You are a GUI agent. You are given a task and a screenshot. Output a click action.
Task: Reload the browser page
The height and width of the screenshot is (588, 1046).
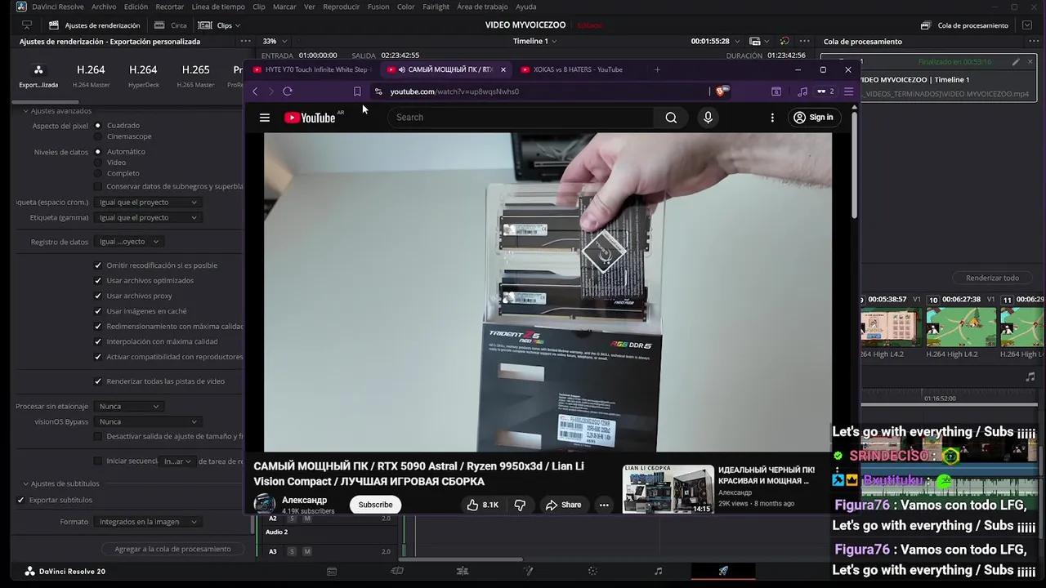pyautogui.click(x=288, y=91)
